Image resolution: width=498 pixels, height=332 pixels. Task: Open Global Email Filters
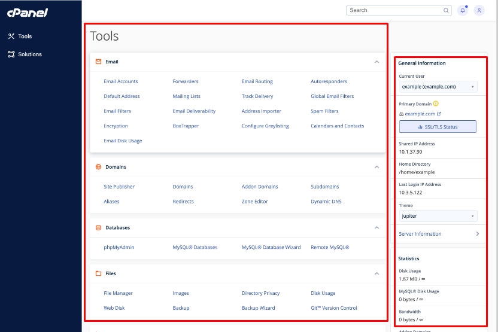pyautogui.click(x=332, y=96)
